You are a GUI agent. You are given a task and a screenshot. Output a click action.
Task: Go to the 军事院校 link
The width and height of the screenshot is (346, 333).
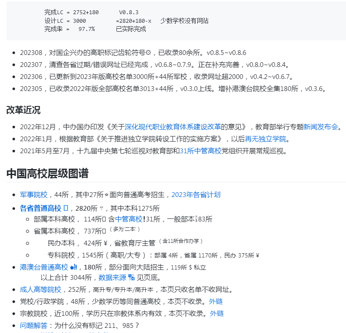(34, 194)
